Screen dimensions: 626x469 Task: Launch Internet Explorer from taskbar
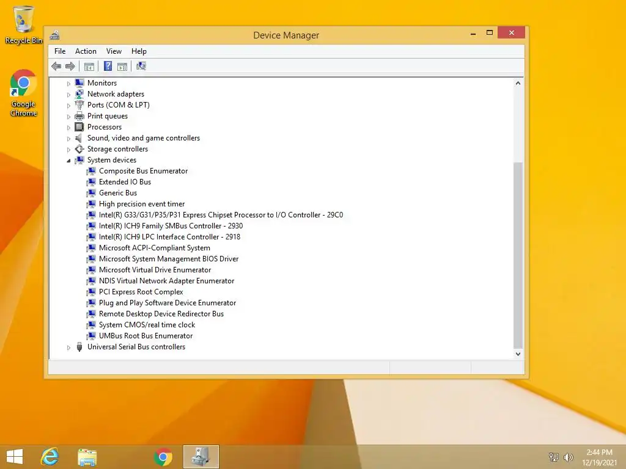point(50,457)
